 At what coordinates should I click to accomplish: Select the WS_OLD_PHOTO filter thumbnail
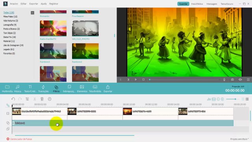point(85,28)
